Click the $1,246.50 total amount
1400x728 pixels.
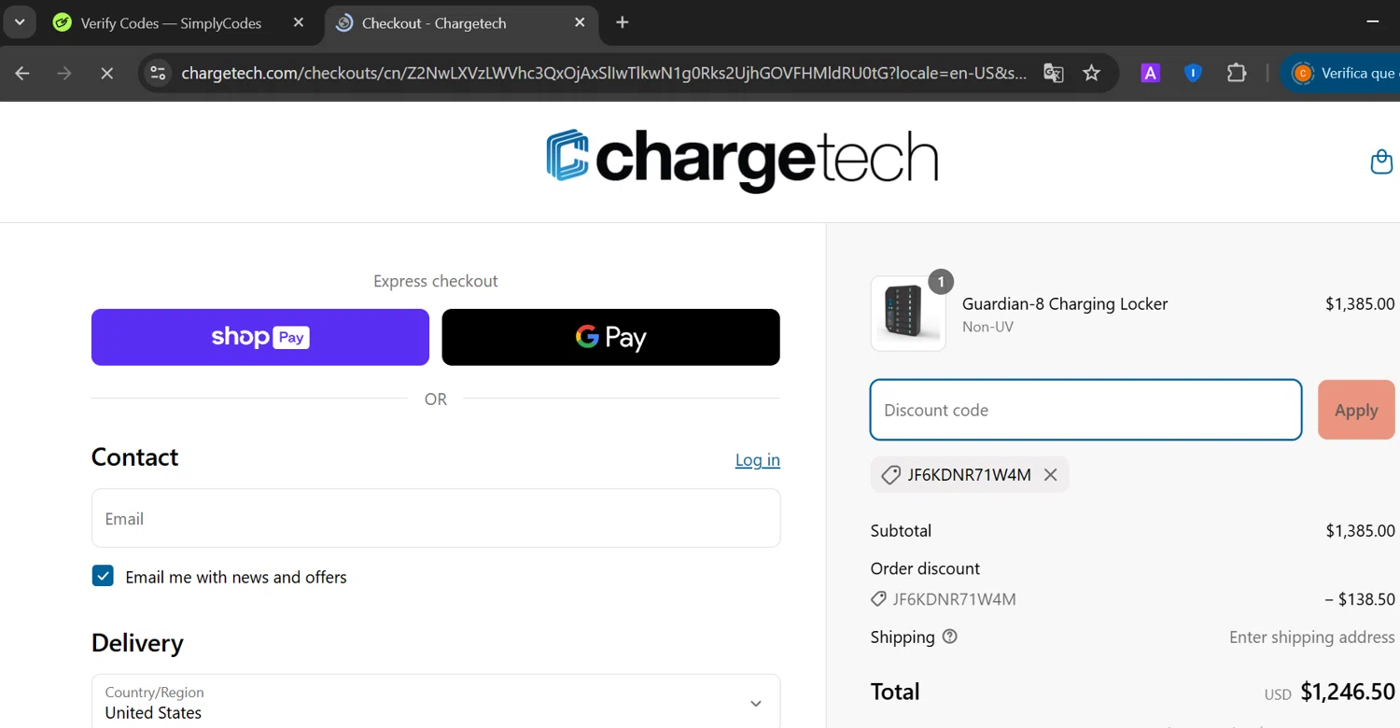tap(1348, 692)
